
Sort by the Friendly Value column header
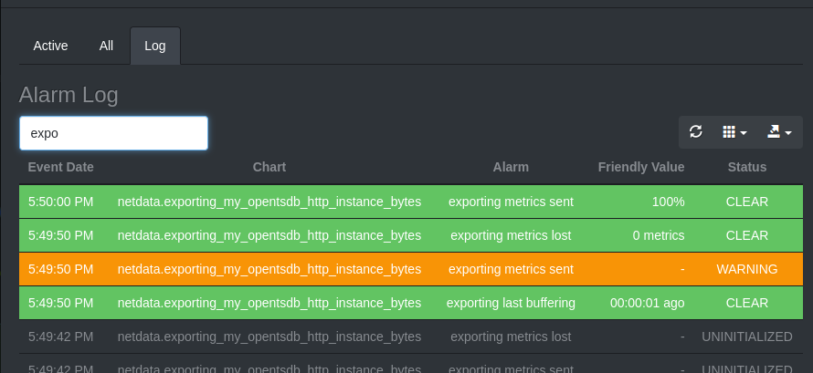tap(641, 167)
